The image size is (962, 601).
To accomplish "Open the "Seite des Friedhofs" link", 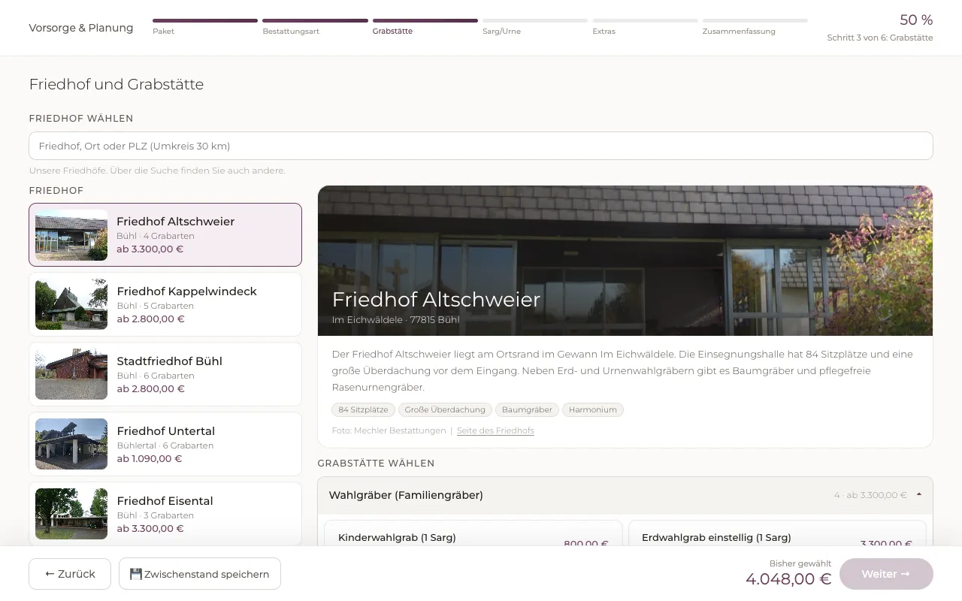I will click(x=495, y=430).
